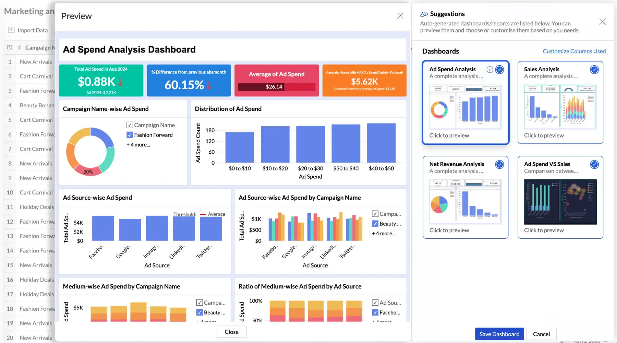617x343 pixels.
Task: Click the Suggestions sparkle icon
Action: 424,14
